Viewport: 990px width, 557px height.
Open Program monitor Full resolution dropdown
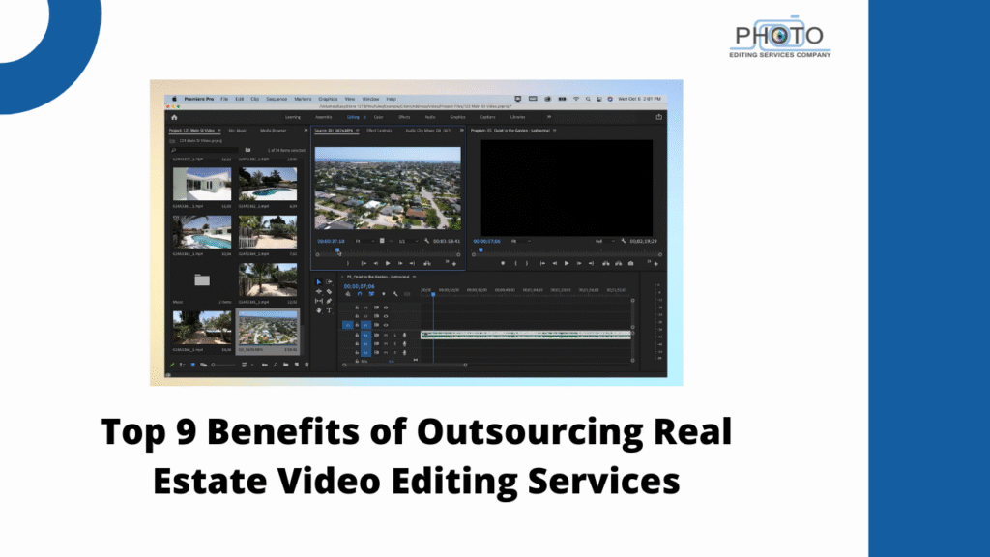pyautogui.click(x=604, y=241)
